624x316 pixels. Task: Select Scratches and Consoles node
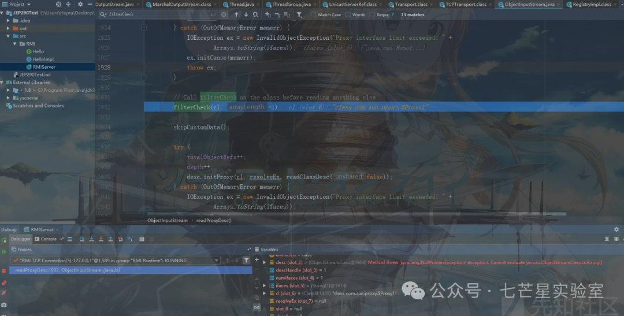[38, 106]
